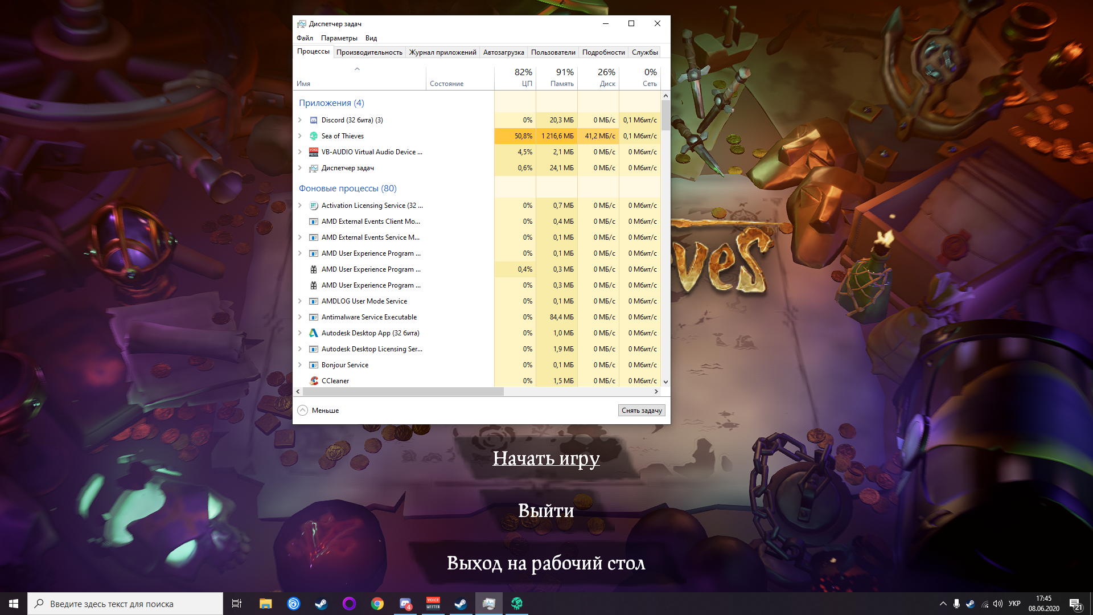1093x615 pixels.
Task: Click Начать игру in the game menu
Action: pos(546,458)
